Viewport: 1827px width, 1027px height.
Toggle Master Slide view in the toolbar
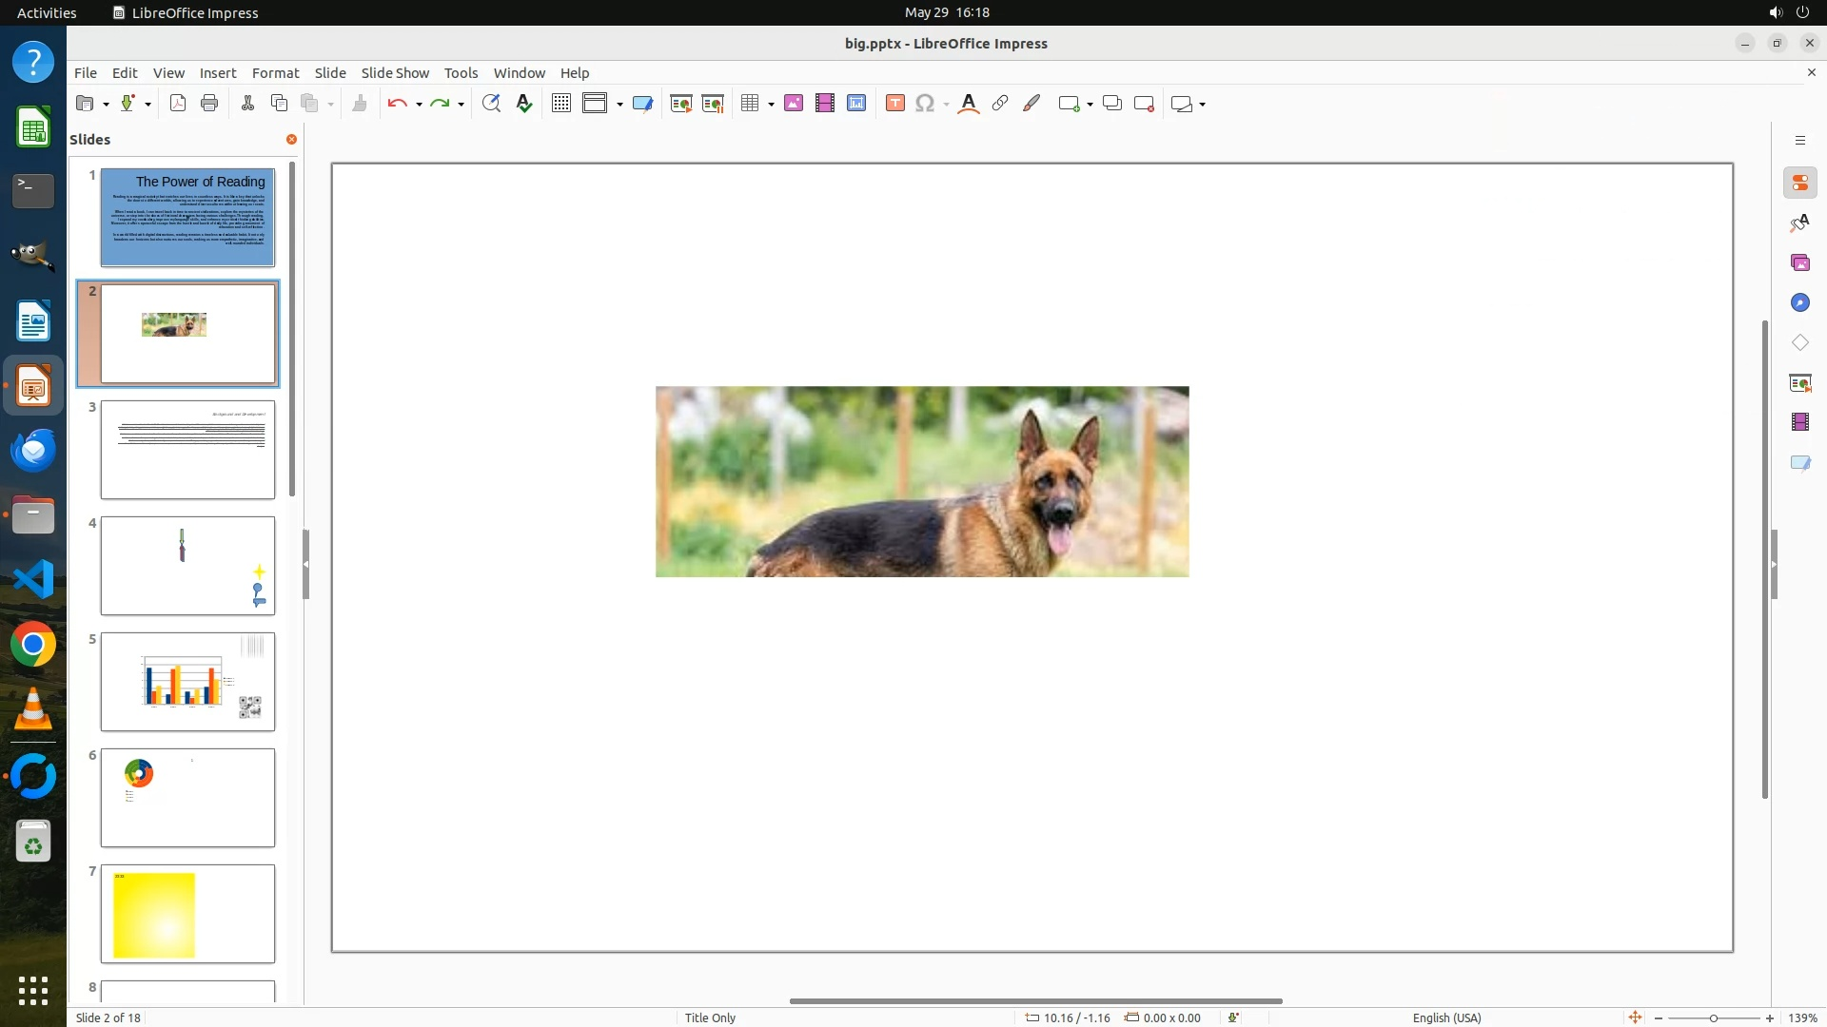click(x=643, y=104)
